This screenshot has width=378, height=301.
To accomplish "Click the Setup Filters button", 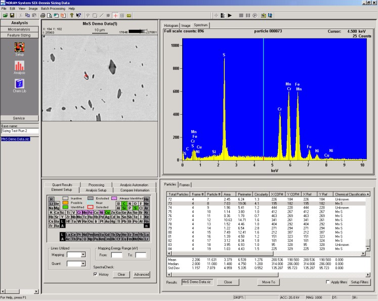I will 359,282.
